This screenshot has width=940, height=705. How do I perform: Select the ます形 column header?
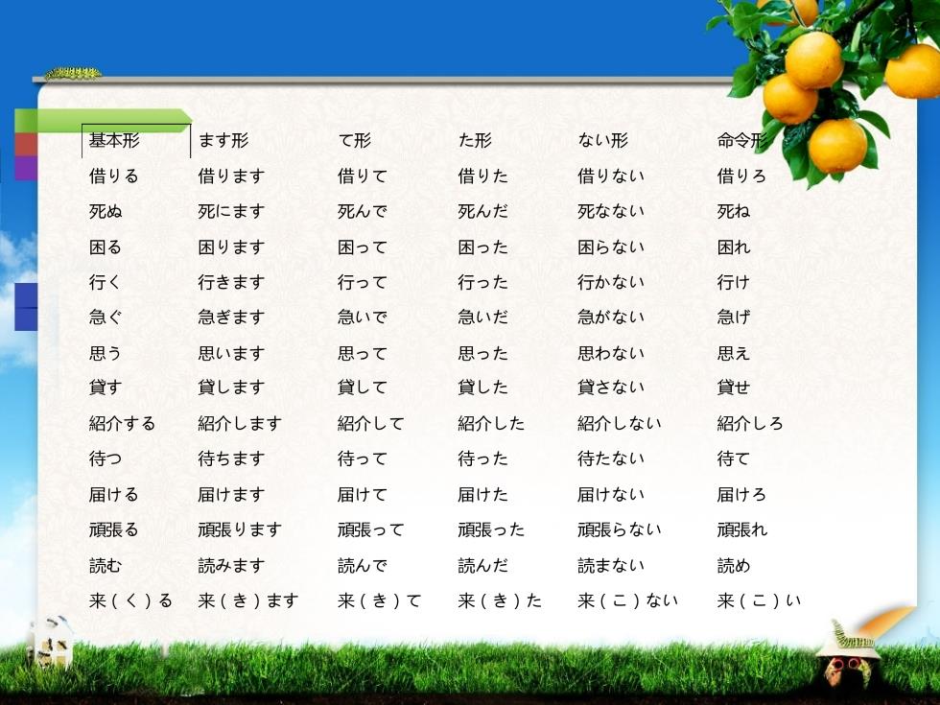pyautogui.click(x=223, y=141)
